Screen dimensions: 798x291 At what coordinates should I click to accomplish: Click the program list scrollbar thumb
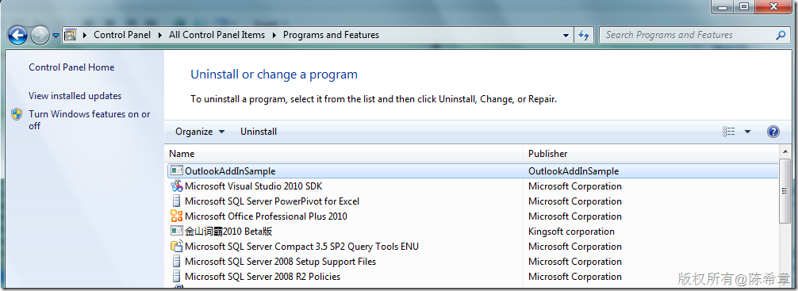point(785,190)
